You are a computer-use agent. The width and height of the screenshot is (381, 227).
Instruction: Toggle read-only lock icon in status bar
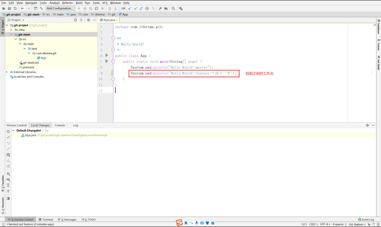[x=369, y=225]
